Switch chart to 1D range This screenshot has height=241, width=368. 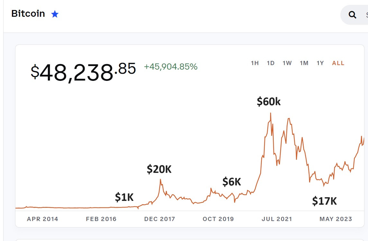pos(271,63)
